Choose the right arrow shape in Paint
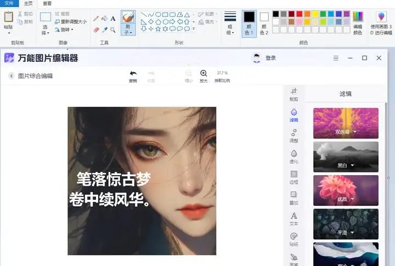395x266 pixels. (x=172, y=22)
